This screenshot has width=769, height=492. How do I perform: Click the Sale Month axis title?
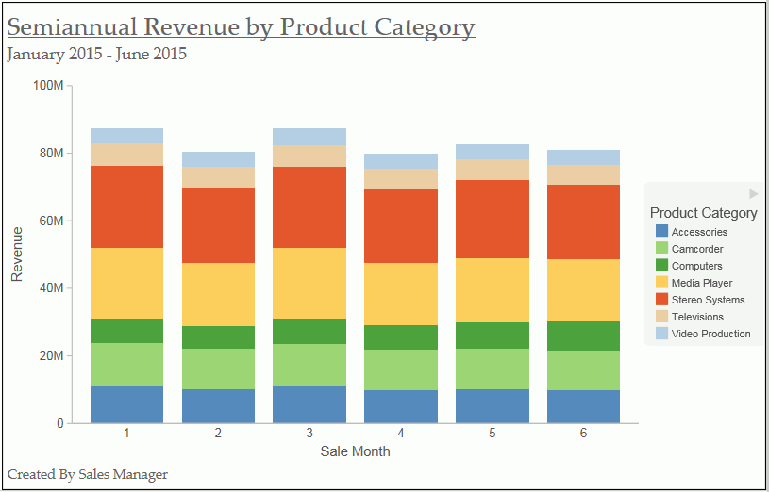click(x=356, y=451)
